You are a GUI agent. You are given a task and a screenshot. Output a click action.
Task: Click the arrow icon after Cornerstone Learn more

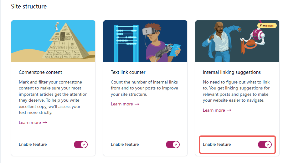click(45, 122)
